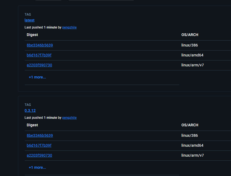Viewport: 231px width, 176px height.
Task: Open the 0.3.12 tag link
Action: [x=30, y=110]
